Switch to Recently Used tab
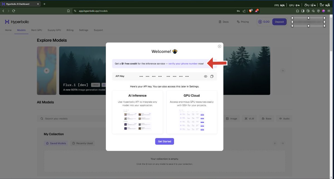 tap(82, 143)
